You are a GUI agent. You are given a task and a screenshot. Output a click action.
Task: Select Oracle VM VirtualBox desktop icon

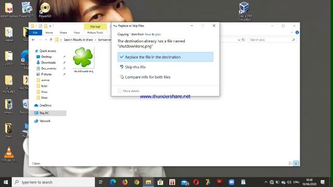(x=244, y=11)
